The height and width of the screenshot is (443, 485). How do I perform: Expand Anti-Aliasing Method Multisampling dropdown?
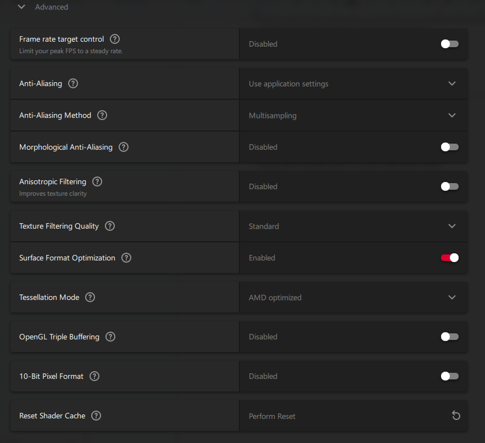click(x=353, y=116)
